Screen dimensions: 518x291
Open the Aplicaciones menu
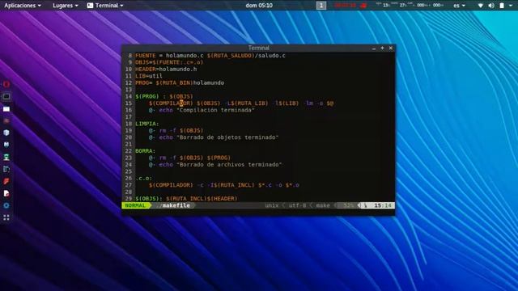(x=23, y=6)
